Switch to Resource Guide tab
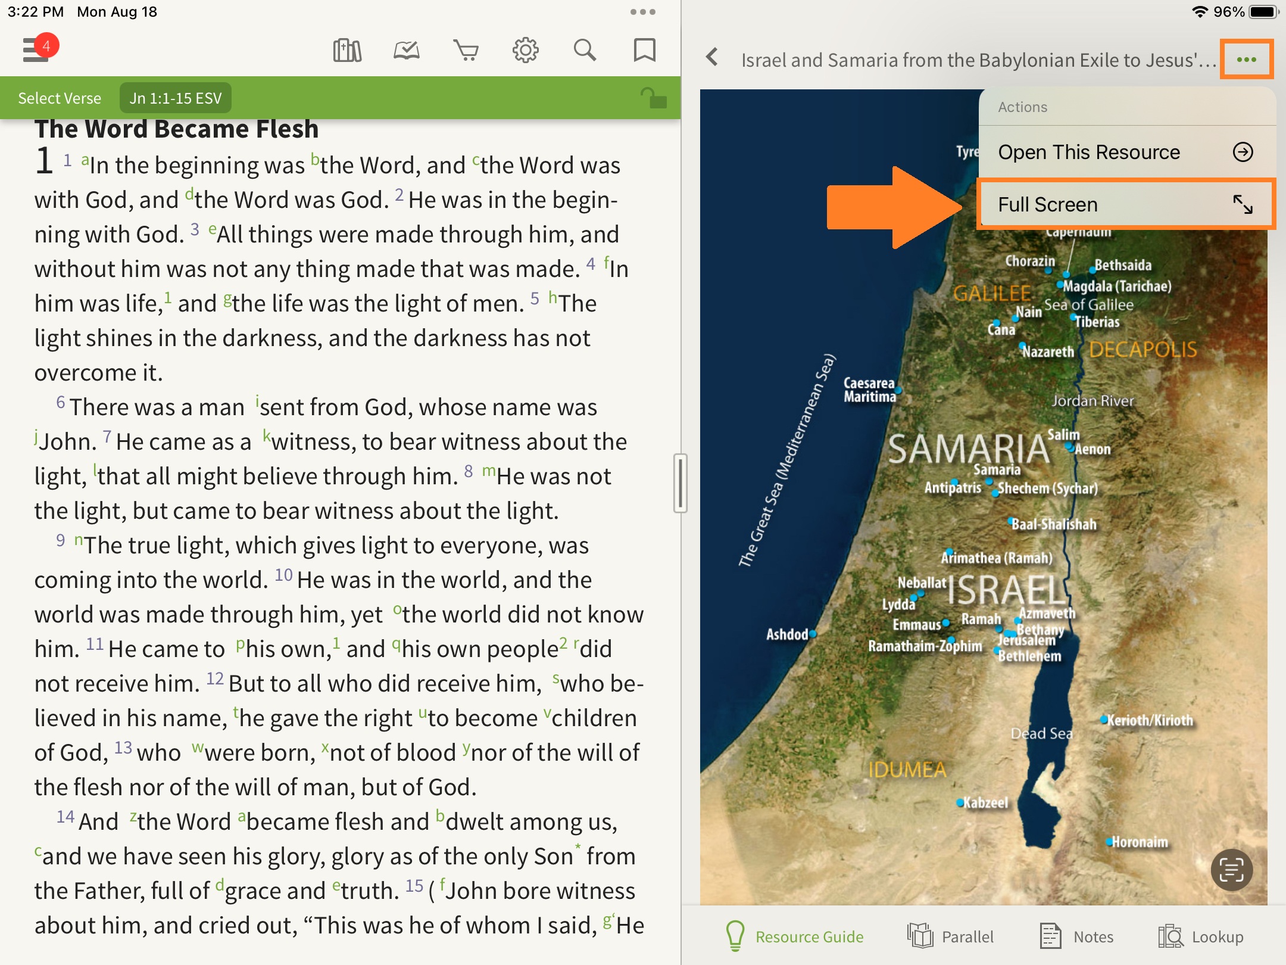The image size is (1286, 965). [794, 936]
